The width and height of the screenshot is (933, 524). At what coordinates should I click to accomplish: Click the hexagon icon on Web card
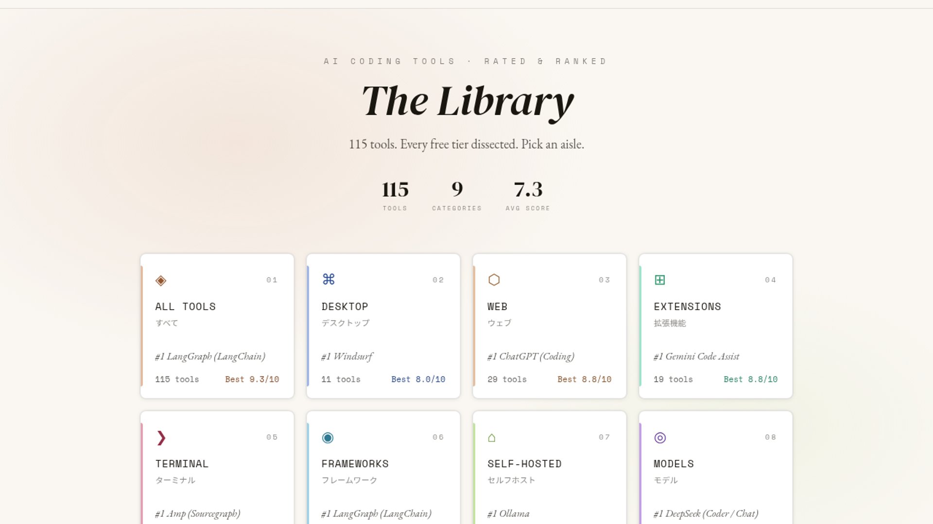(x=494, y=280)
